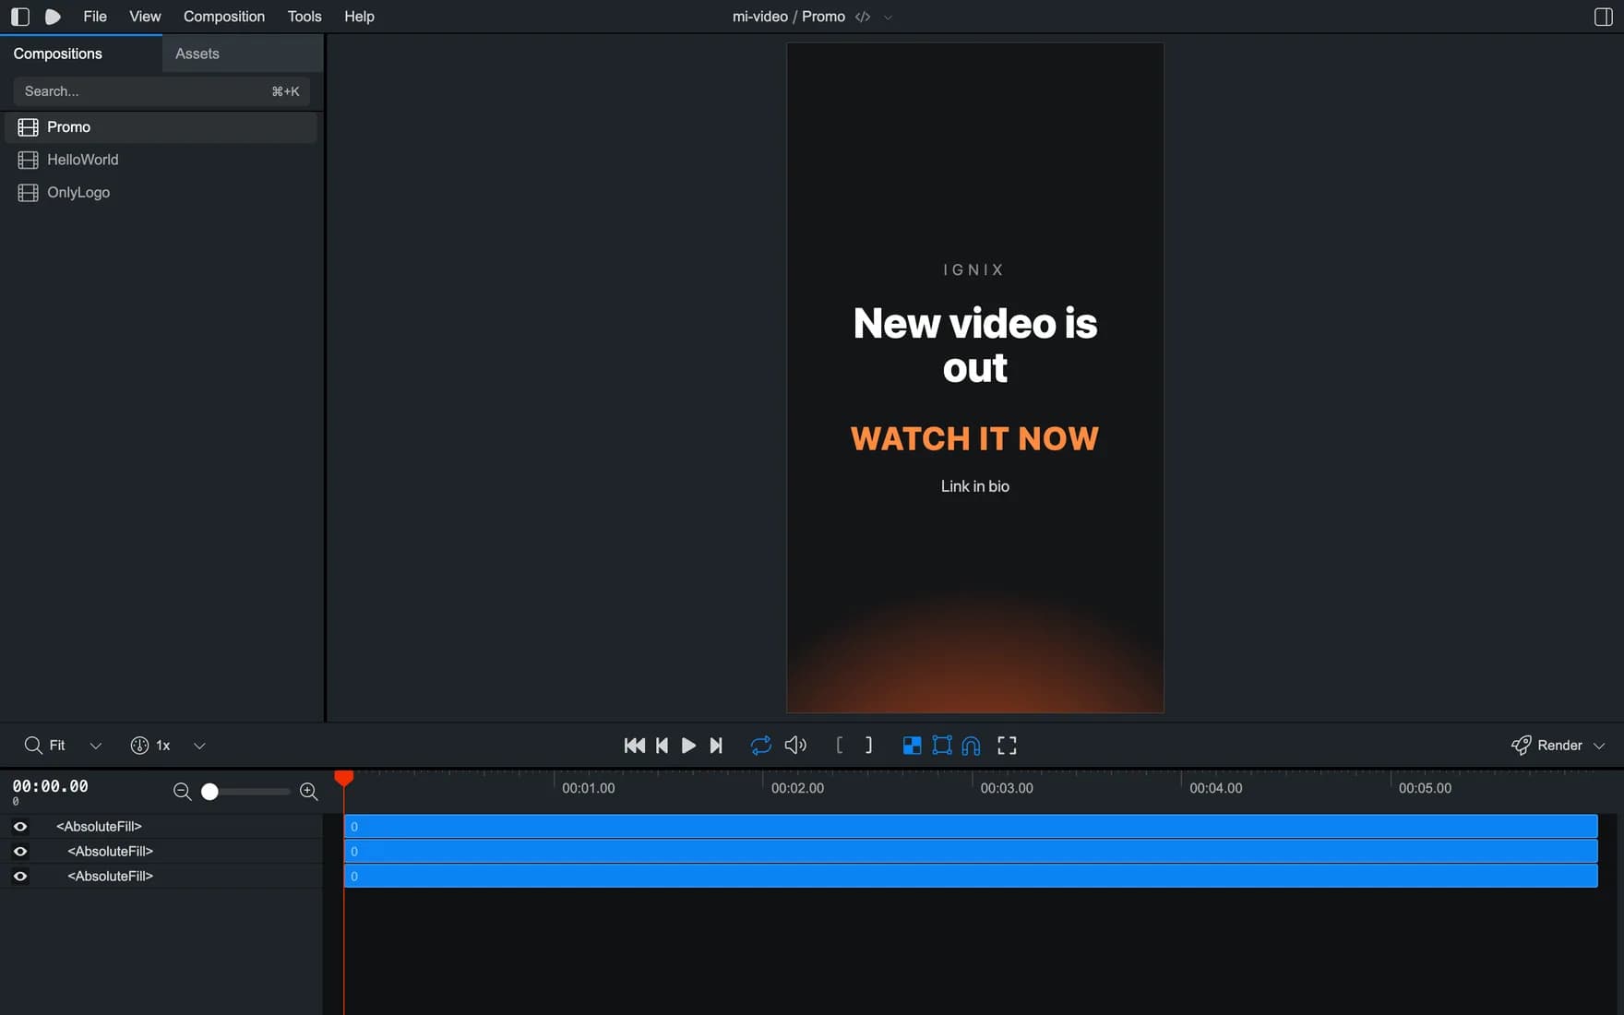1624x1015 pixels.
Task: Step back one frame
Action: tap(662, 746)
